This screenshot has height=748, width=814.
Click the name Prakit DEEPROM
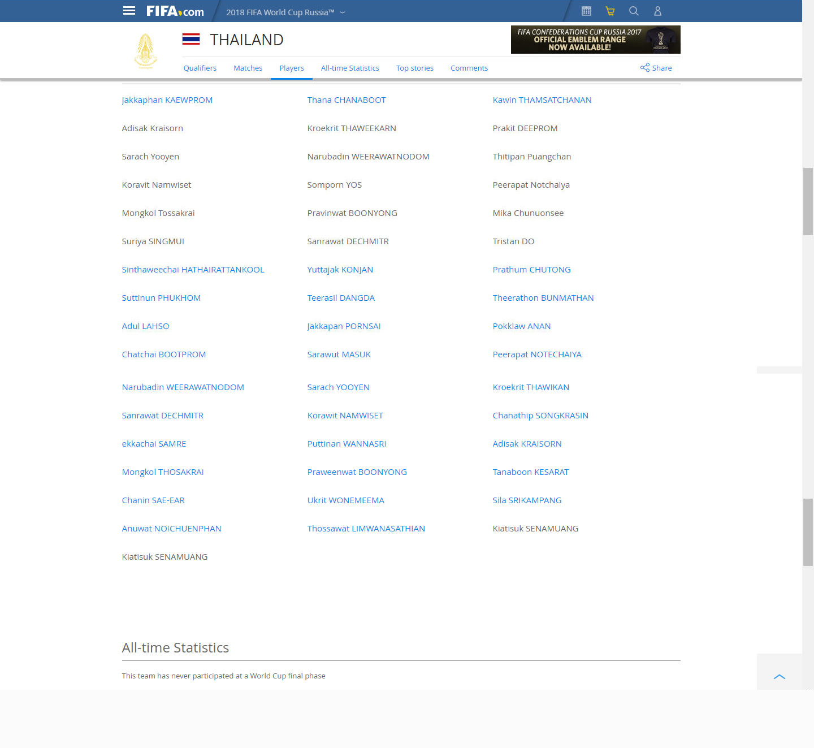click(x=525, y=128)
